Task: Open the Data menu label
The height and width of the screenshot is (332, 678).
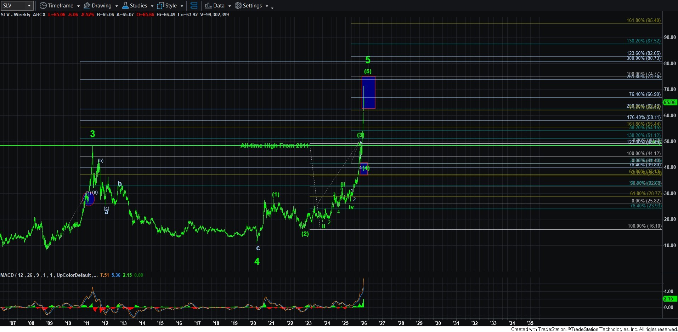Action: pos(219,6)
